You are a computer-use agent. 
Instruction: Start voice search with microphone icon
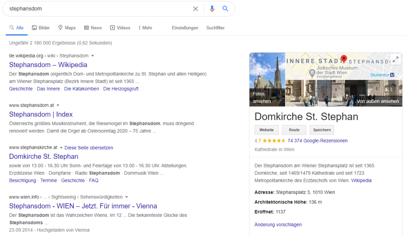(x=212, y=9)
